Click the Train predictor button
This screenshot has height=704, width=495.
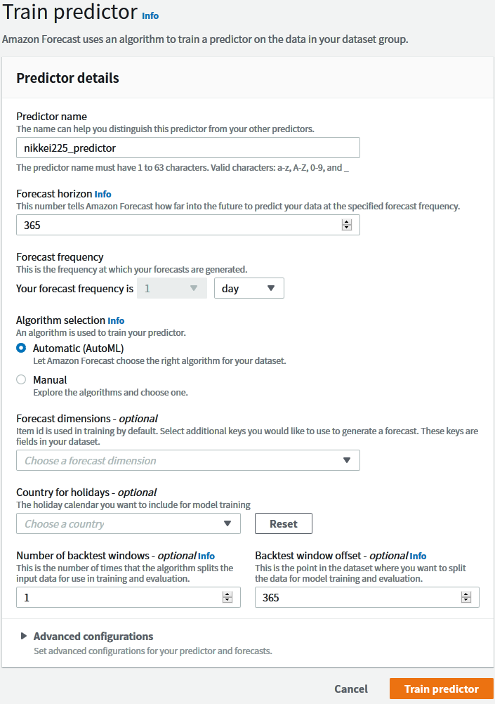[441, 689]
